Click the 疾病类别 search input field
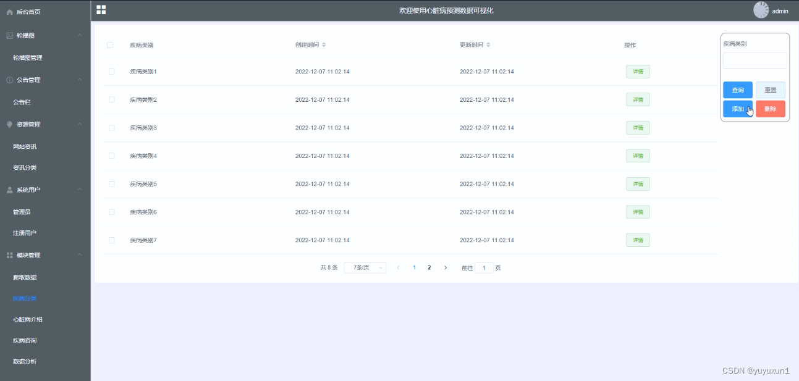Screen dimensions: 799x381 755,60
